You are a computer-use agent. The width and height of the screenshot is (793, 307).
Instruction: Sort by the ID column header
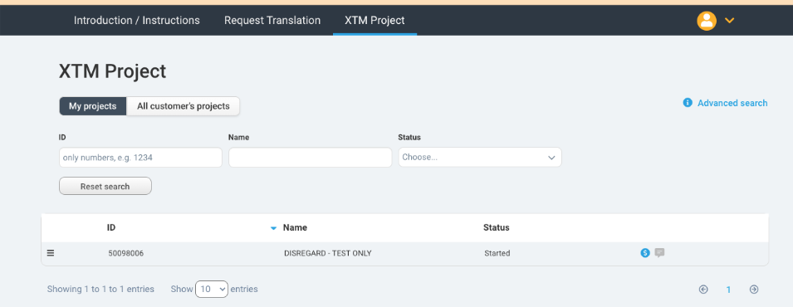[111, 227]
